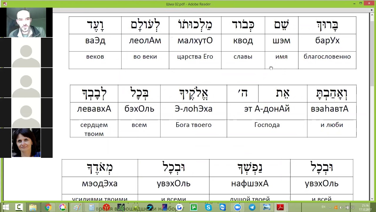
Task: Click the translation 'и люби'
Action: (332, 125)
